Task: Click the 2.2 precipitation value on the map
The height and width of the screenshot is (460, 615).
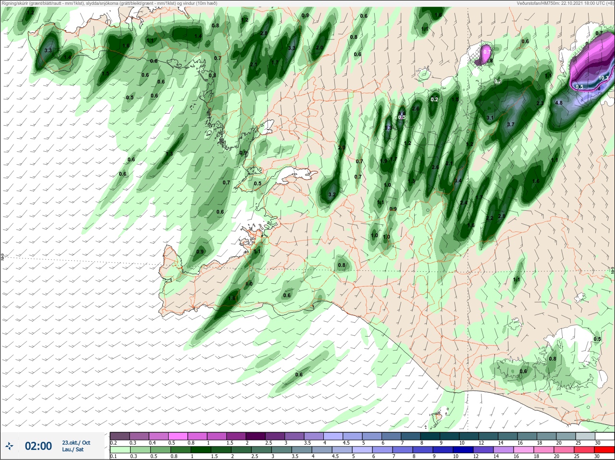Action: point(490,218)
